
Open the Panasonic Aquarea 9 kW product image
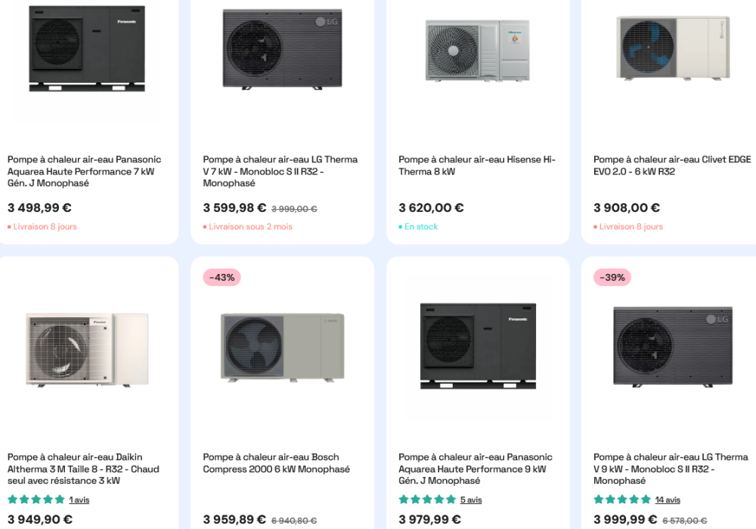click(x=478, y=346)
